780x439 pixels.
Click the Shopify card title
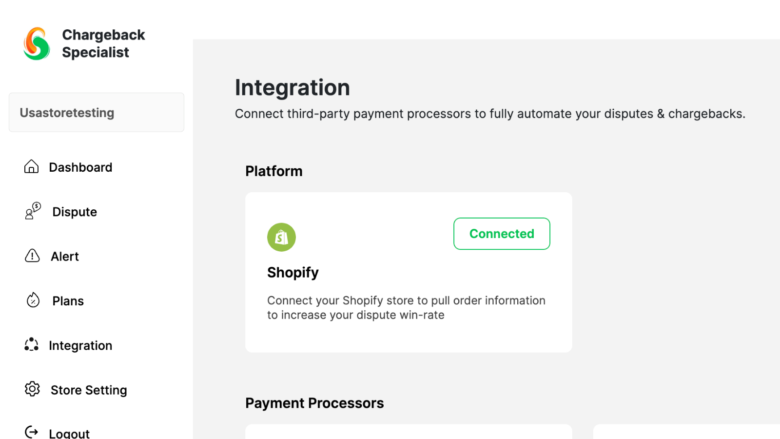coord(292,272)
